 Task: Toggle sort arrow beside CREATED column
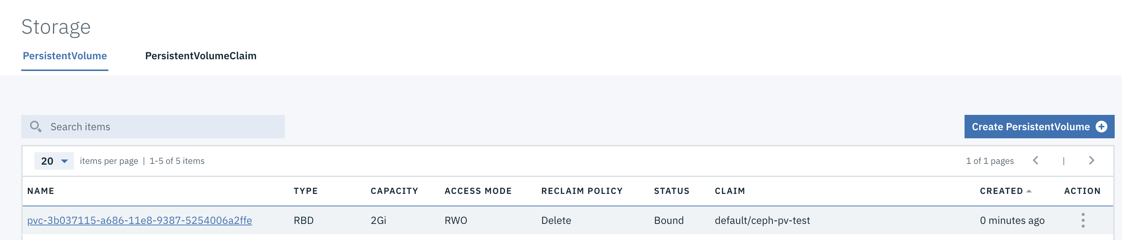pyautogui.click(x=1029, y=191)
